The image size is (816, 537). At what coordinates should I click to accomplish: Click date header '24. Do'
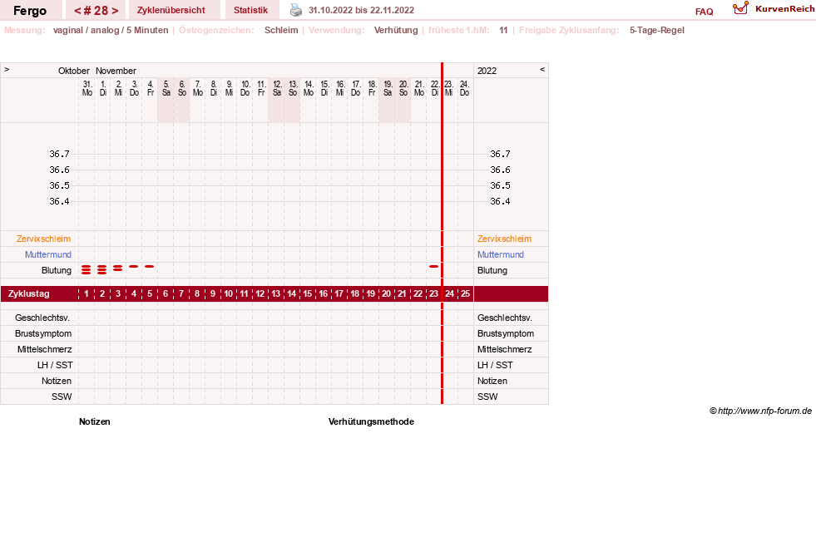click(x=464, y=88)
